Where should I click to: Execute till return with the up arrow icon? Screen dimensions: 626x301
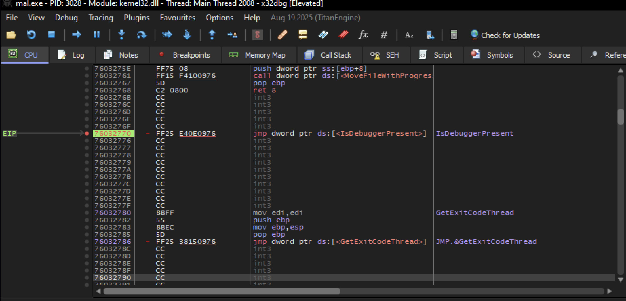pyautogui.click(x=212, y=34)
